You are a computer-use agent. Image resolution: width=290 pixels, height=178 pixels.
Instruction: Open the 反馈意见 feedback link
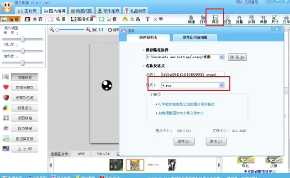click(x=251, y=2)
